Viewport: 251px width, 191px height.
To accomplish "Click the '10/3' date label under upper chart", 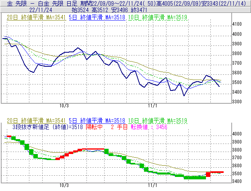I will tap(64, 106).
